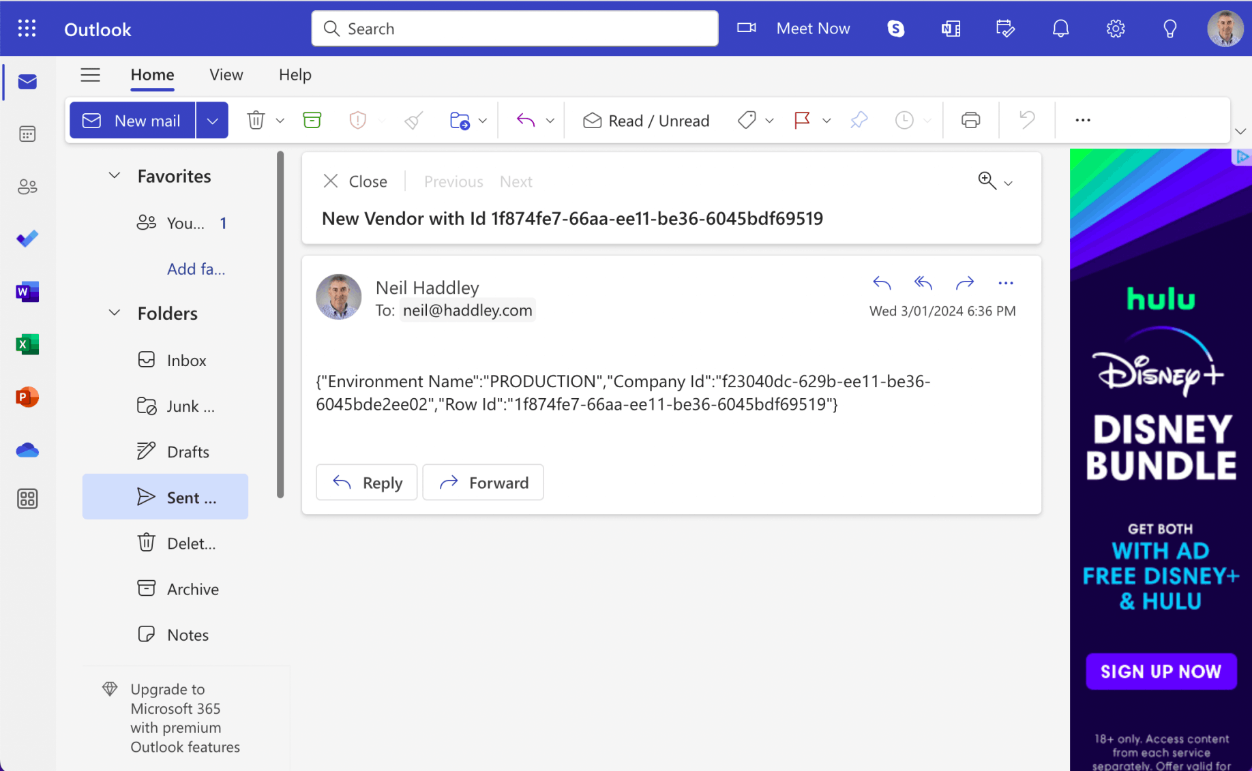Collapse the Folders section
Image resolution: width=1252 pixels, height=771 pixels.
pyautogui.click(x=115, y=313)
